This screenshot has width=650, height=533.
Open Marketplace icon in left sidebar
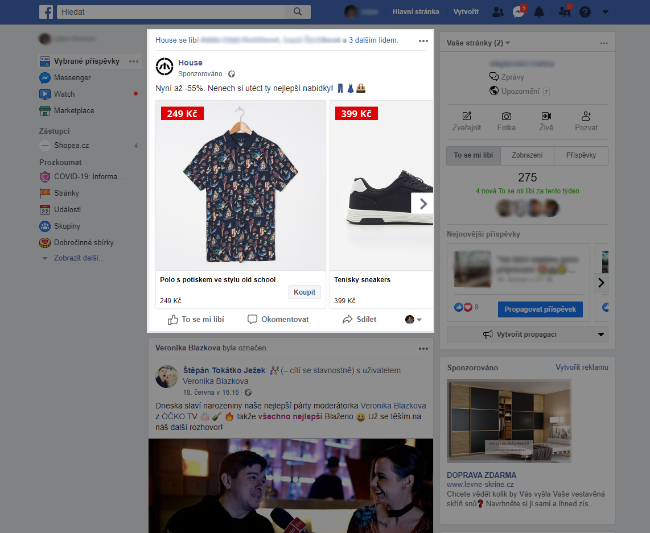[x=45, y=110]
